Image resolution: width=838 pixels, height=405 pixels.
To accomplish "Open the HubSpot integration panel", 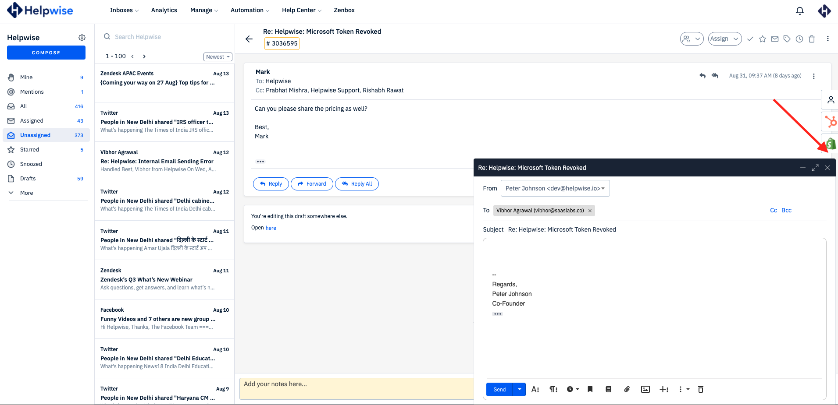I will (x=830, y=121).
